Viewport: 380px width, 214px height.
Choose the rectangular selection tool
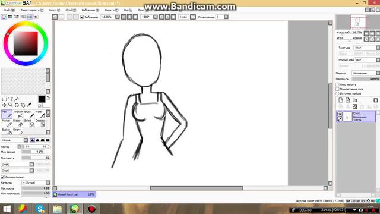pyautogui.click(x=4, y=99)
